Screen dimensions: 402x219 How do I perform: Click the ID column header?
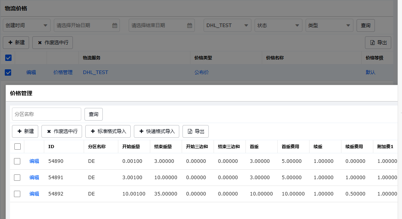pyautogui.click(x=51, y=147)
